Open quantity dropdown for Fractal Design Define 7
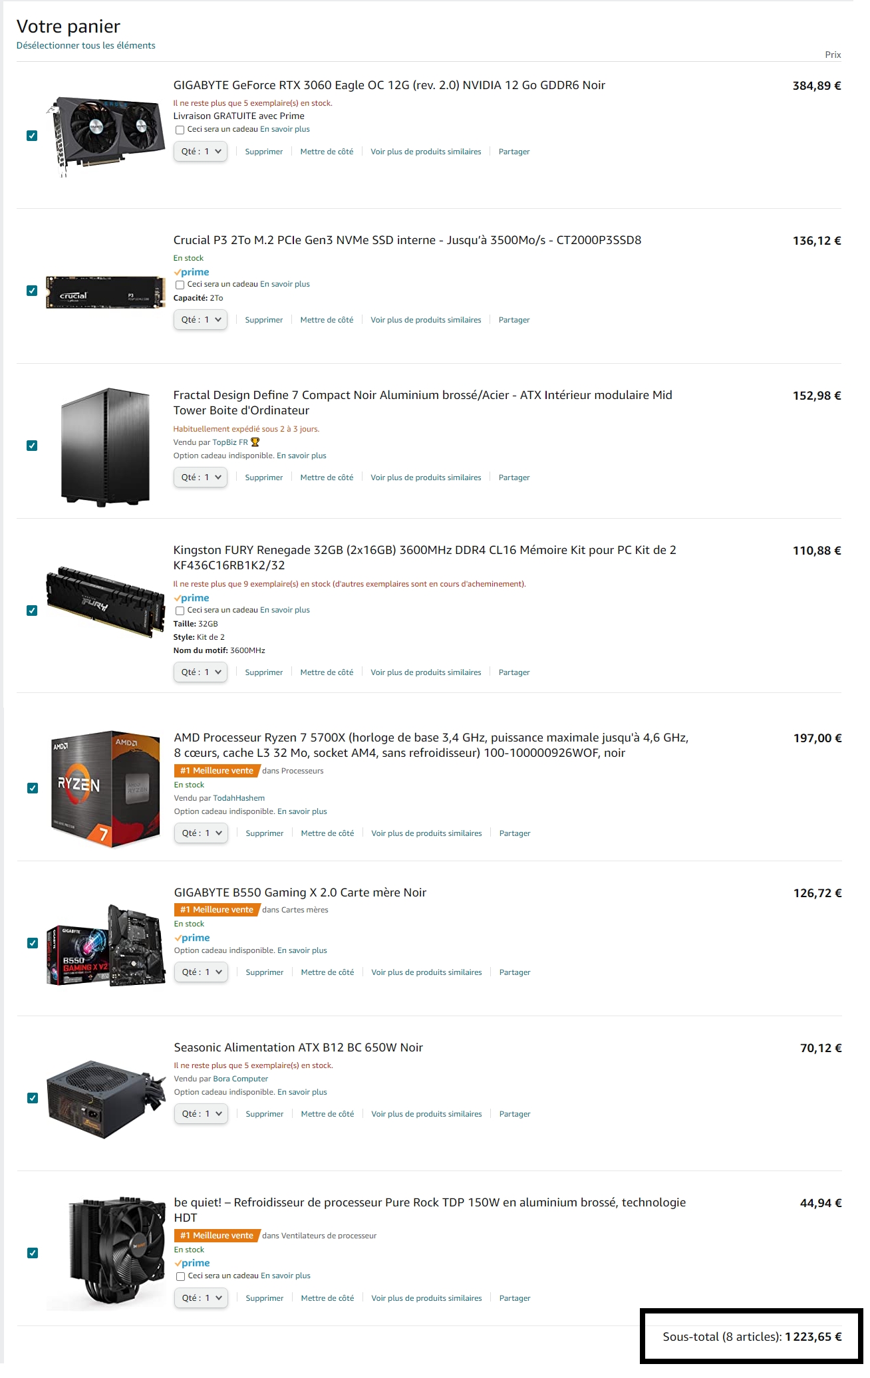Viewport: 870px width, 1378px height. [x=201, y=478]
